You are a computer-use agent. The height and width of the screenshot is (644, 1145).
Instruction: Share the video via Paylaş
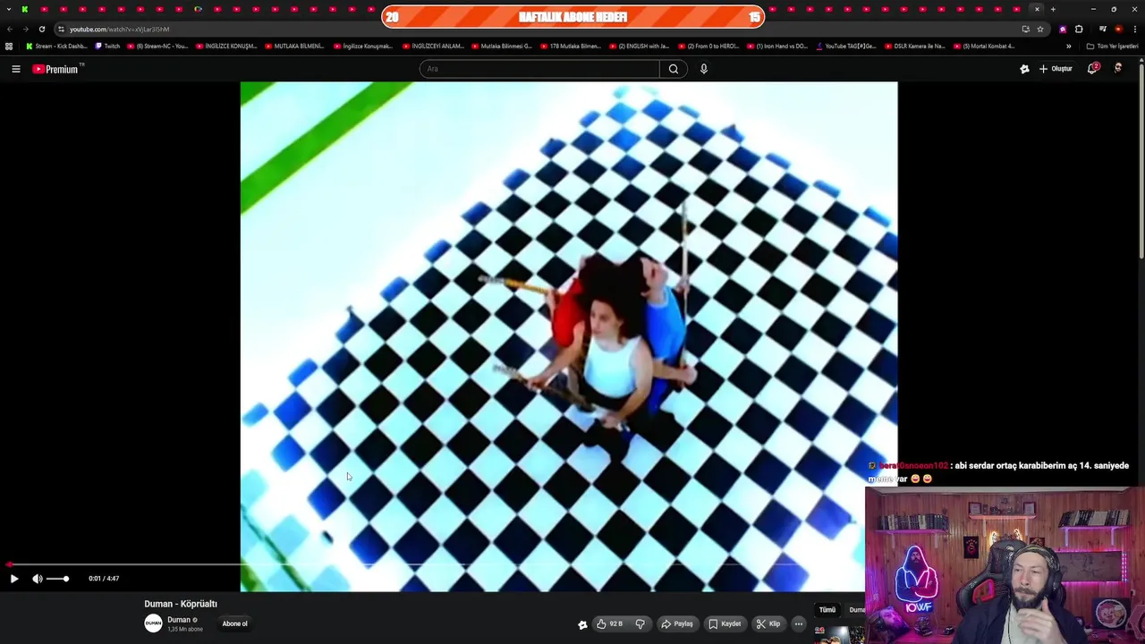677,623
